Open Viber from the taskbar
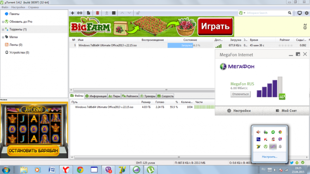Screen dimensions: 310x174 coord(108,170)
